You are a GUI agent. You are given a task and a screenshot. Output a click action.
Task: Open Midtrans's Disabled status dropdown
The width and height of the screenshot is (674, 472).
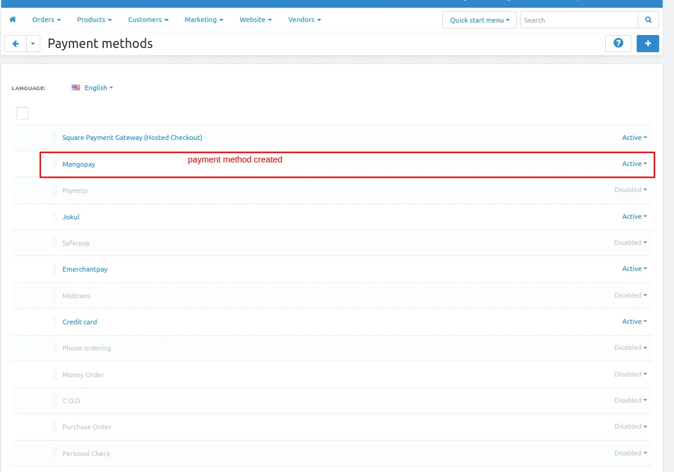631,295
